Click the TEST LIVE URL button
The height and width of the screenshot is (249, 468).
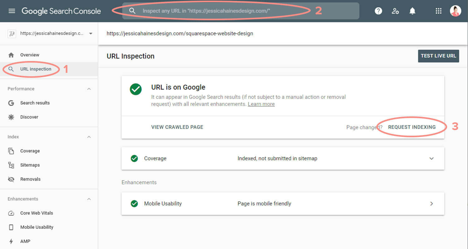click(x=438, y=56)
